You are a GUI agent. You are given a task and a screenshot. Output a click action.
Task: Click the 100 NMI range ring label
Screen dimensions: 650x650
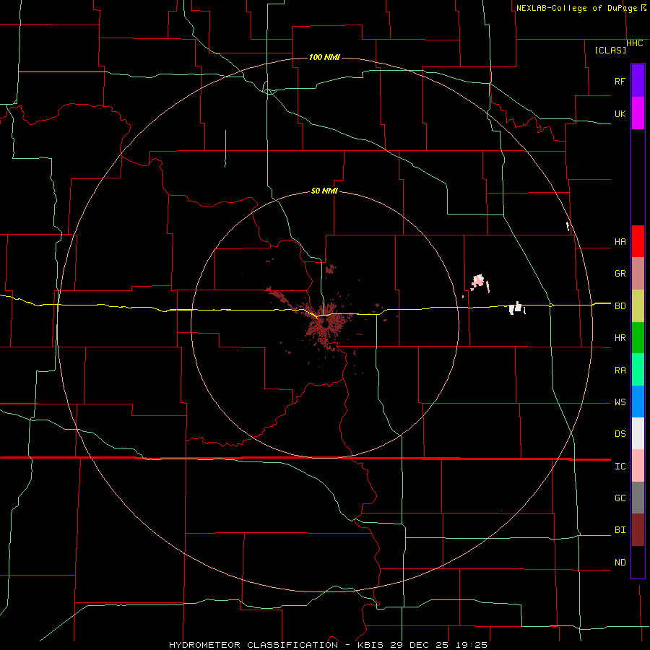324,57
